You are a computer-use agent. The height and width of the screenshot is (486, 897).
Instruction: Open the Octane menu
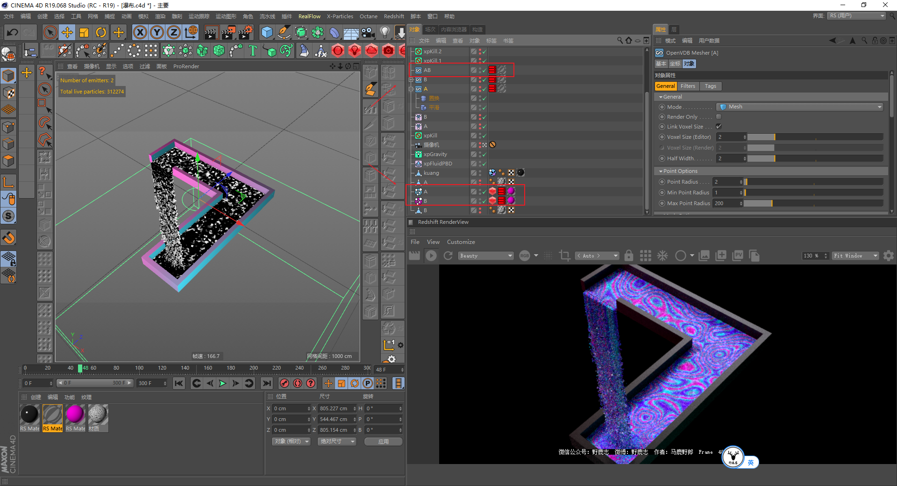(x=368, y=16)
